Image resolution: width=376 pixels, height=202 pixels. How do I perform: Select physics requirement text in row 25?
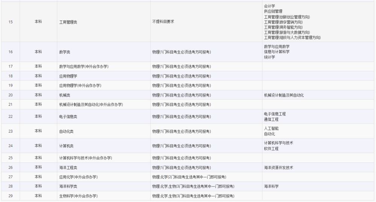click(x=182, y=158)
